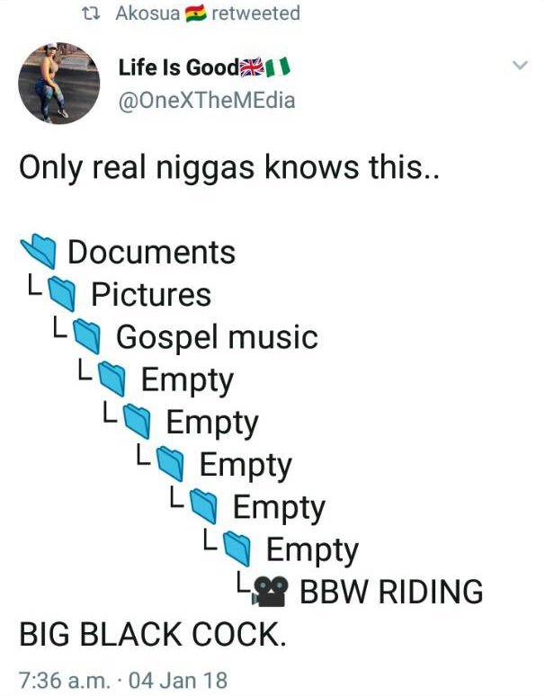Click the folder icon beside Pictures
The height and width of the screenshot is (696, 545).
tap(62, 293)
